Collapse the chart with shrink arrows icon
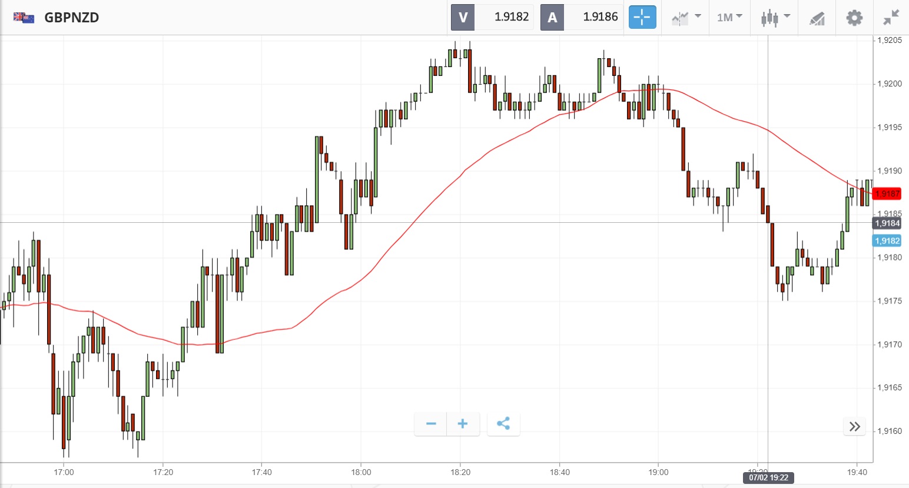The height and width of the screenshot is (488, 909). 891,18
